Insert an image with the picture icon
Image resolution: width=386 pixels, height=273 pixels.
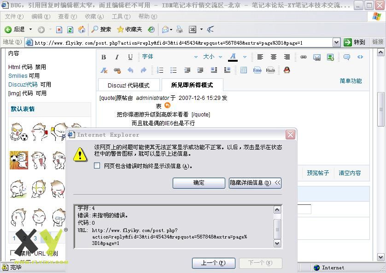click(330, 57)
